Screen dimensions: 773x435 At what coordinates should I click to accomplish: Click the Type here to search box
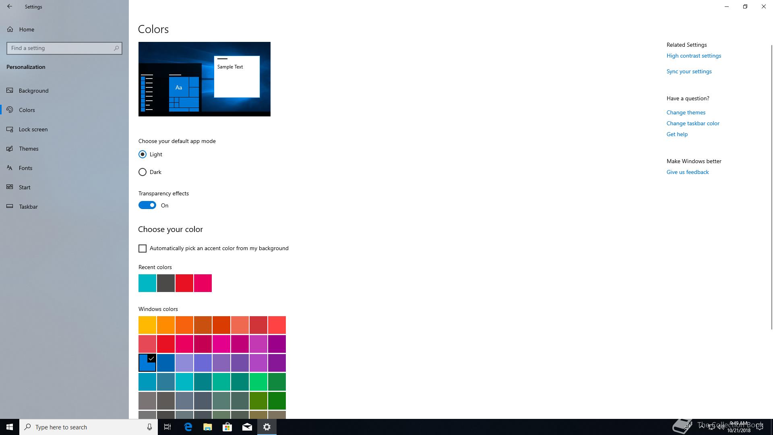pyautogui.click(x=89, y=427)
